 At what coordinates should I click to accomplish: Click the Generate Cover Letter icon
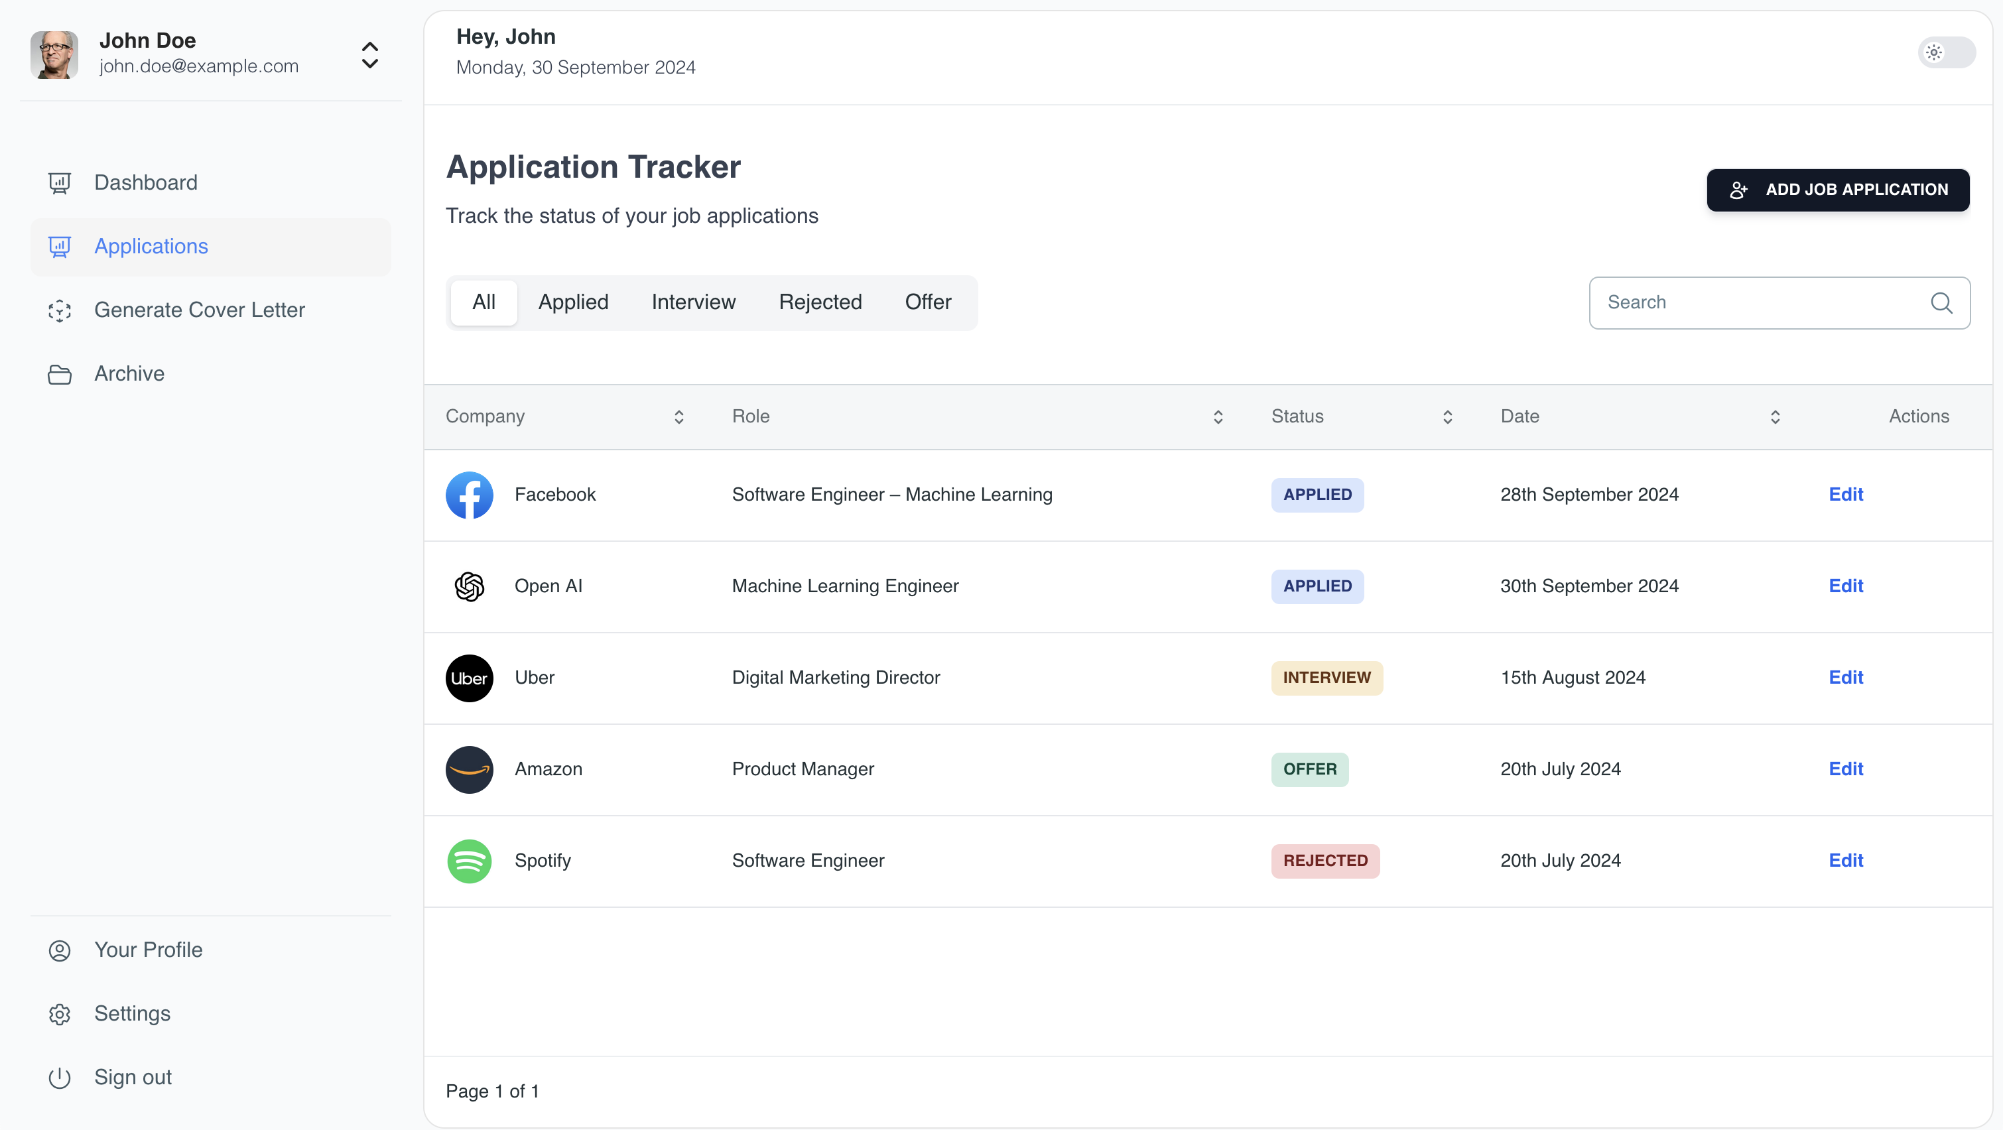pos(59,310)
